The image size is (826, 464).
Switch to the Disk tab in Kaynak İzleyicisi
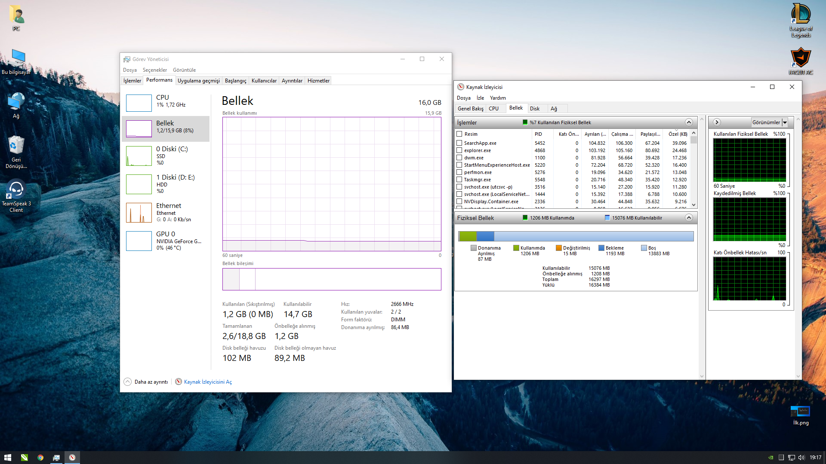(x=535, y=109)
